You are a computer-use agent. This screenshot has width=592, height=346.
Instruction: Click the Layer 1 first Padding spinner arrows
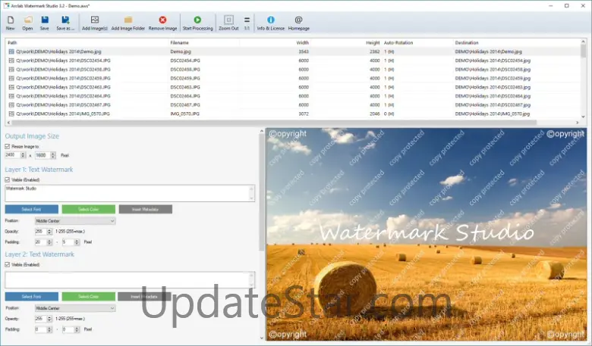49,242
